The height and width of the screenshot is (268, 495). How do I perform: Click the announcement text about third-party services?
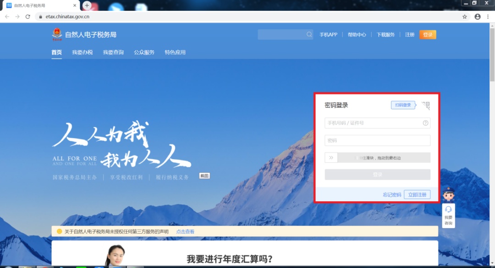pos(116,231)
